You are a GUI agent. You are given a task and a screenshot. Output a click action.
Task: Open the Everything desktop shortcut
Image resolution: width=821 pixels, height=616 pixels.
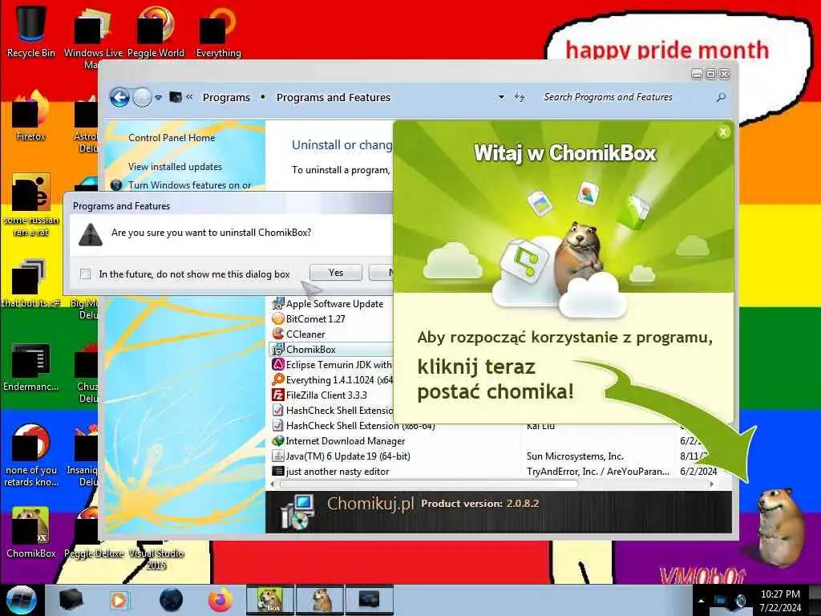point(218,31)
